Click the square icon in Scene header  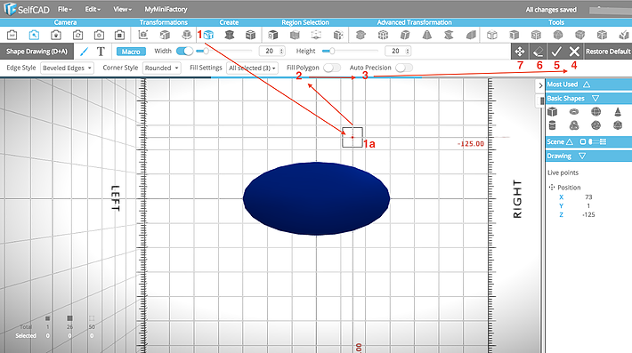582,141
